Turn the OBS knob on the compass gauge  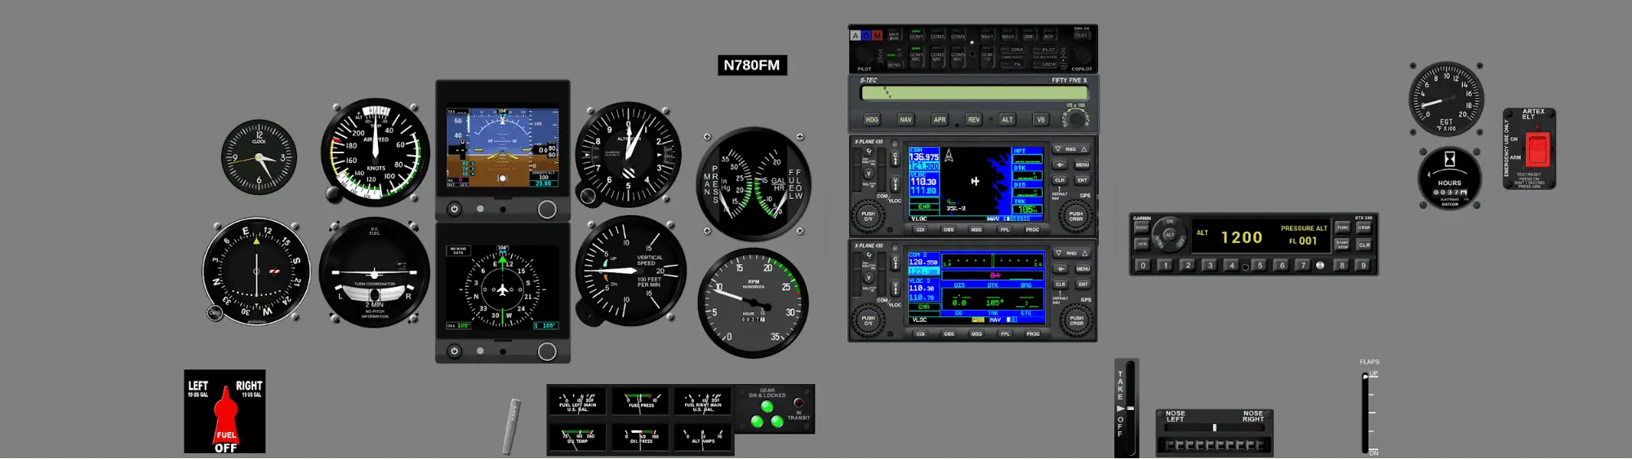pyautogui.click(x=215, y=312)
